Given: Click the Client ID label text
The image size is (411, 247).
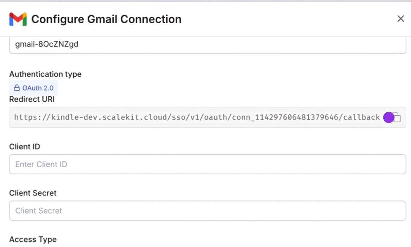Looking at the screenshot, I should (x=24, y=147).
